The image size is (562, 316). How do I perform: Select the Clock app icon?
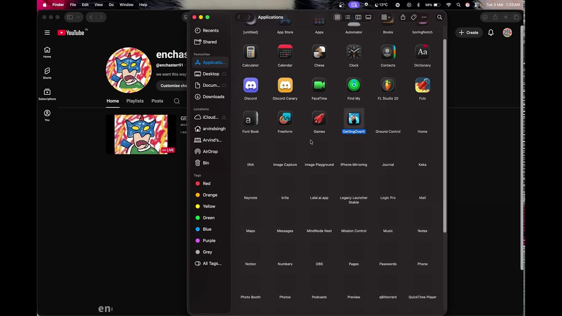(353, 52)
